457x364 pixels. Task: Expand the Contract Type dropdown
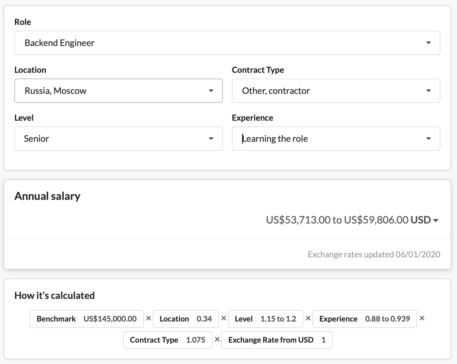click(336, 91)
